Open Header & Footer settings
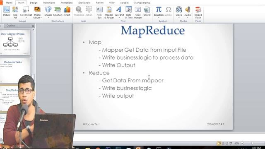 click(109, 12)
